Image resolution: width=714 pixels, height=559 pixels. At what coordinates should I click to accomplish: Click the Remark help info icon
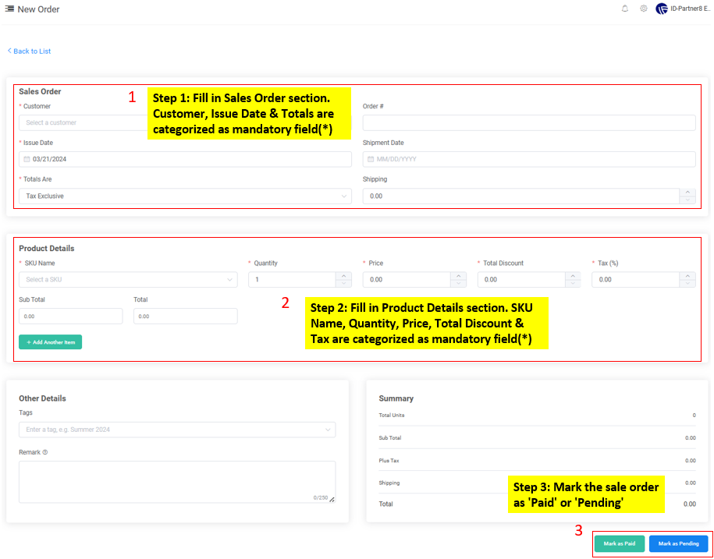[x=45, y=452]
